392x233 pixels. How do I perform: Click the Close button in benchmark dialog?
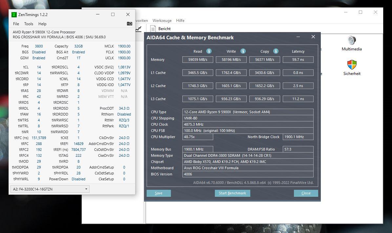coord(306,193)
